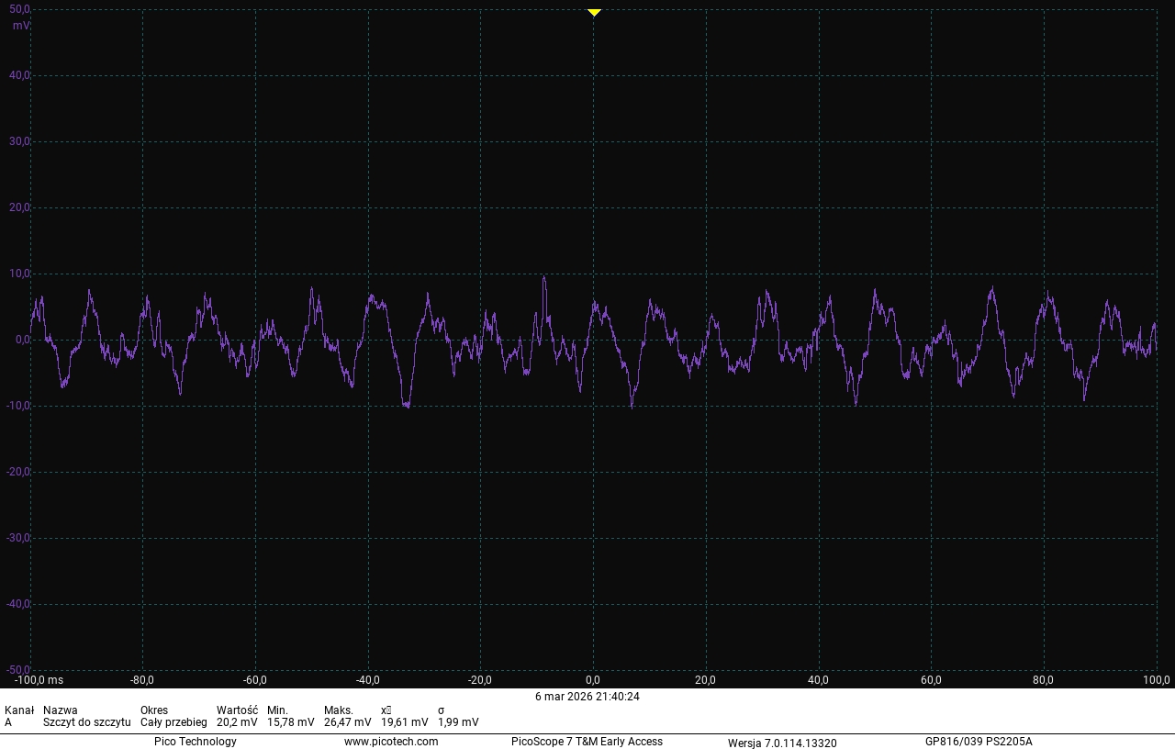Click the yellow trigger marker at top
Image resolution: width=1175 pixels, height=749 pixels.
tap(594, 12)
